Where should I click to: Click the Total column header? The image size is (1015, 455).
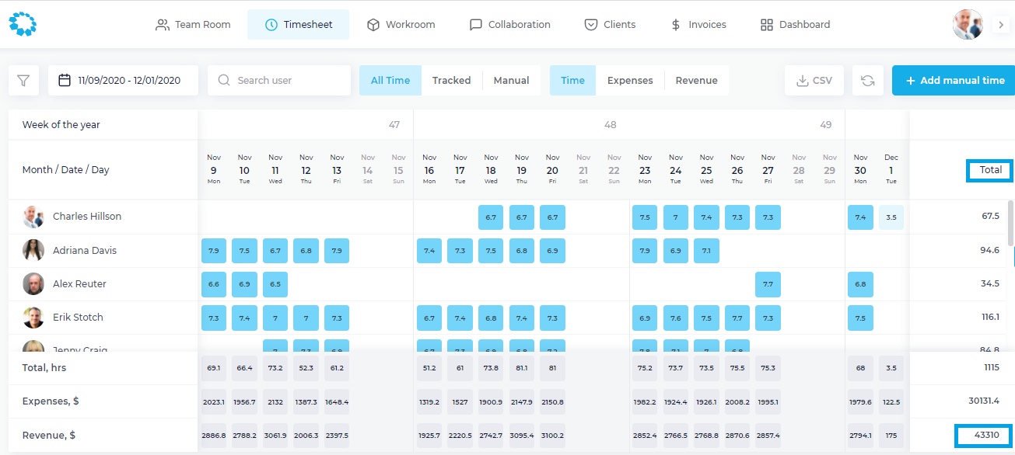[990, 170]
